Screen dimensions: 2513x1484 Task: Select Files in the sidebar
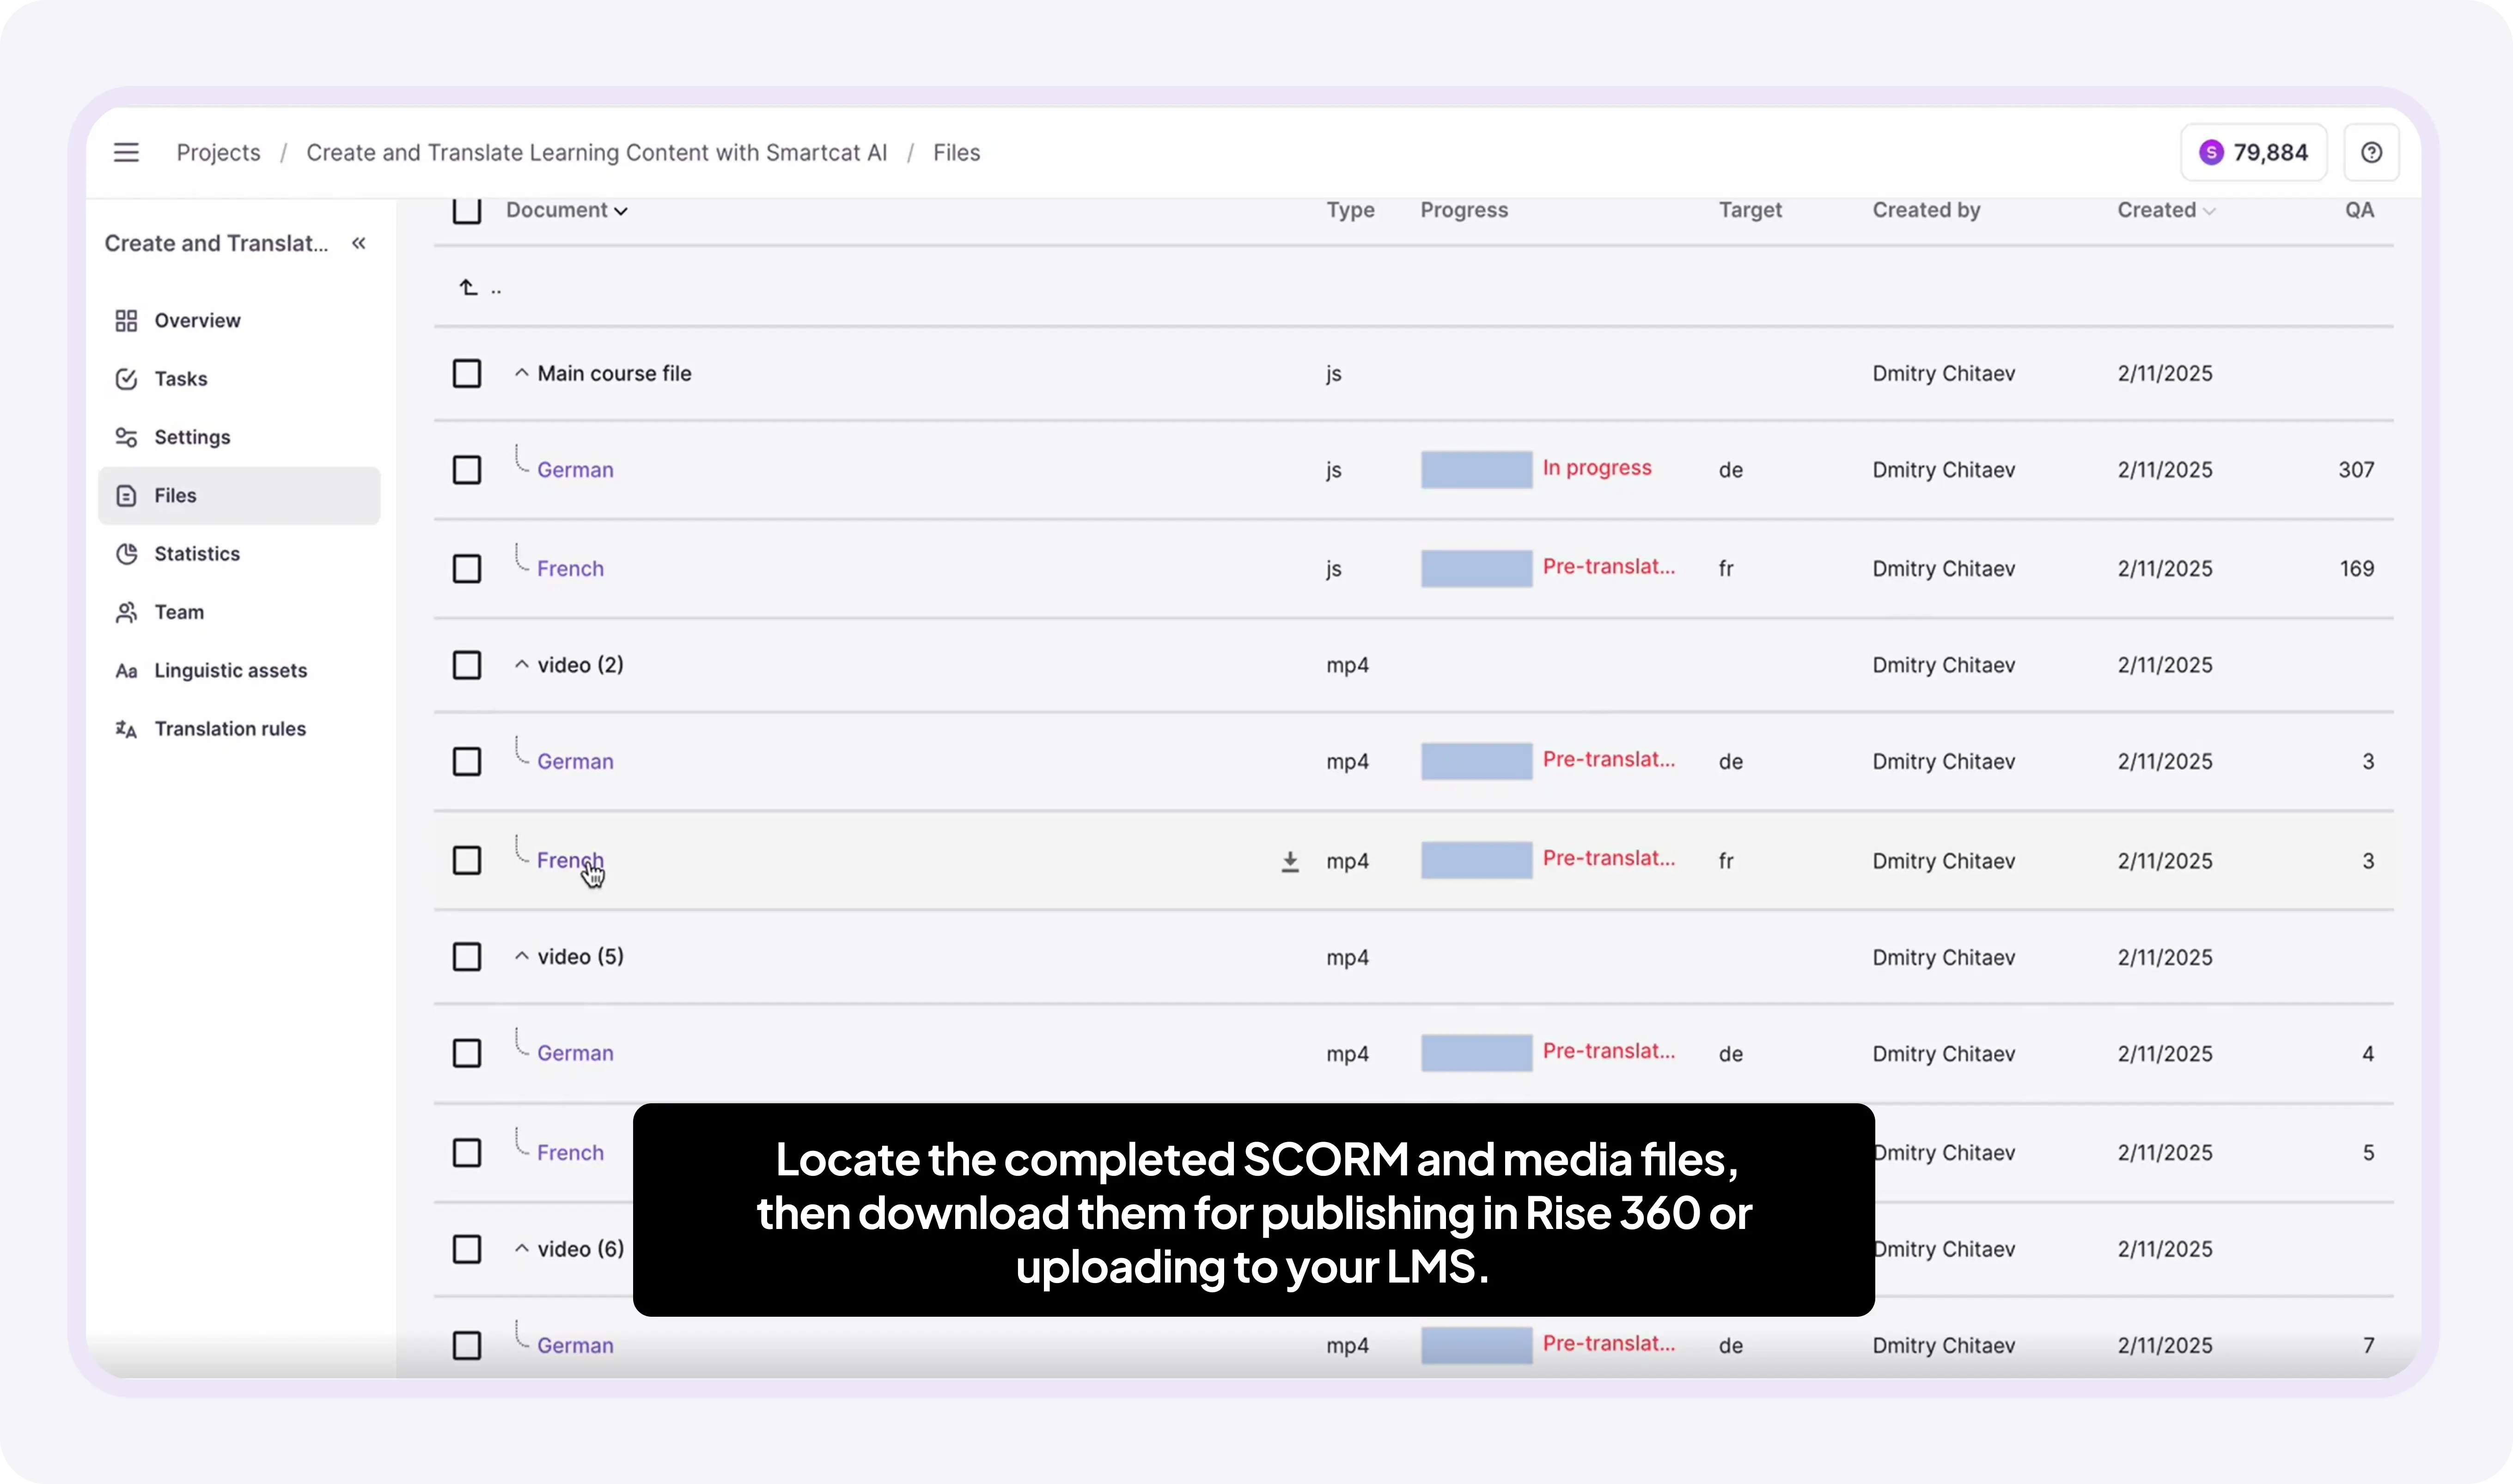coord(239,496)
